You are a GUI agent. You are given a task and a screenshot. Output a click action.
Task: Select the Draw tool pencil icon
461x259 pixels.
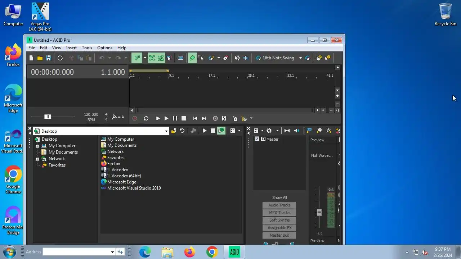pyautogui.click(x=192, y=58)
